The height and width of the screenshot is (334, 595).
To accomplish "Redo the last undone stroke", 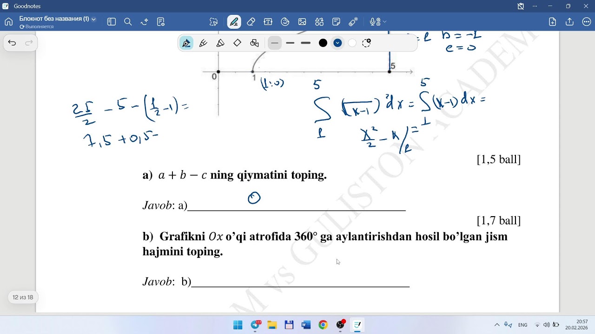I will (29, 43).
